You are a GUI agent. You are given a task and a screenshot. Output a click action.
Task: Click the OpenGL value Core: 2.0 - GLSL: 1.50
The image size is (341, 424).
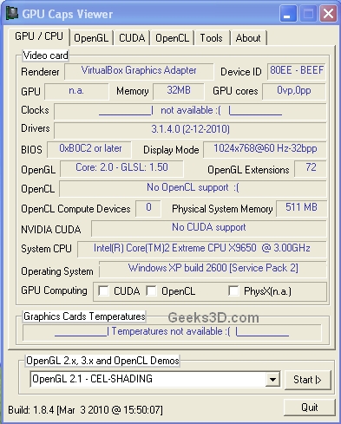121,168
